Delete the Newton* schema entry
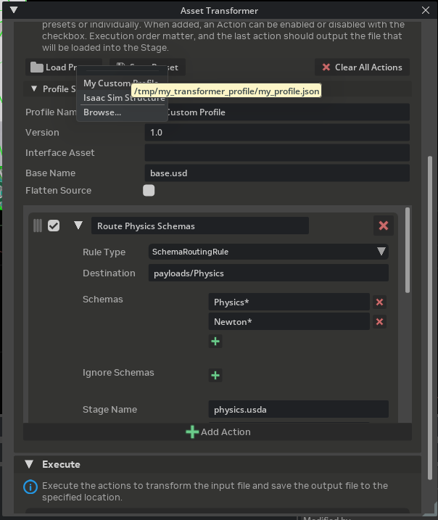The height and width of the screenshot is (520, 438). tap(379, 321)
